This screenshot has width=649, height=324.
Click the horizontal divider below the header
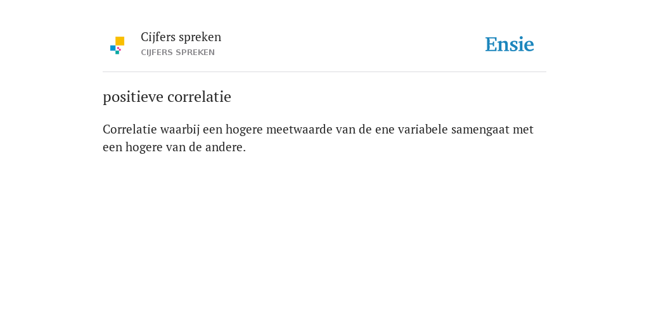pos(324,72)
